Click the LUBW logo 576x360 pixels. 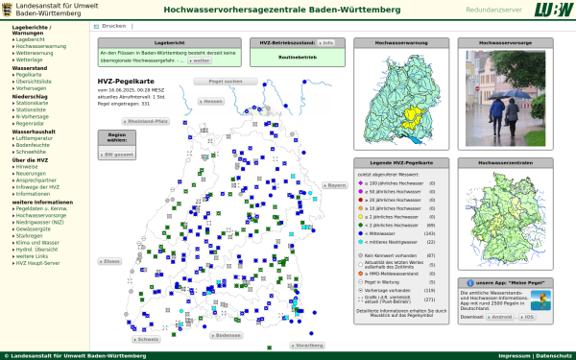coord(553,10)
